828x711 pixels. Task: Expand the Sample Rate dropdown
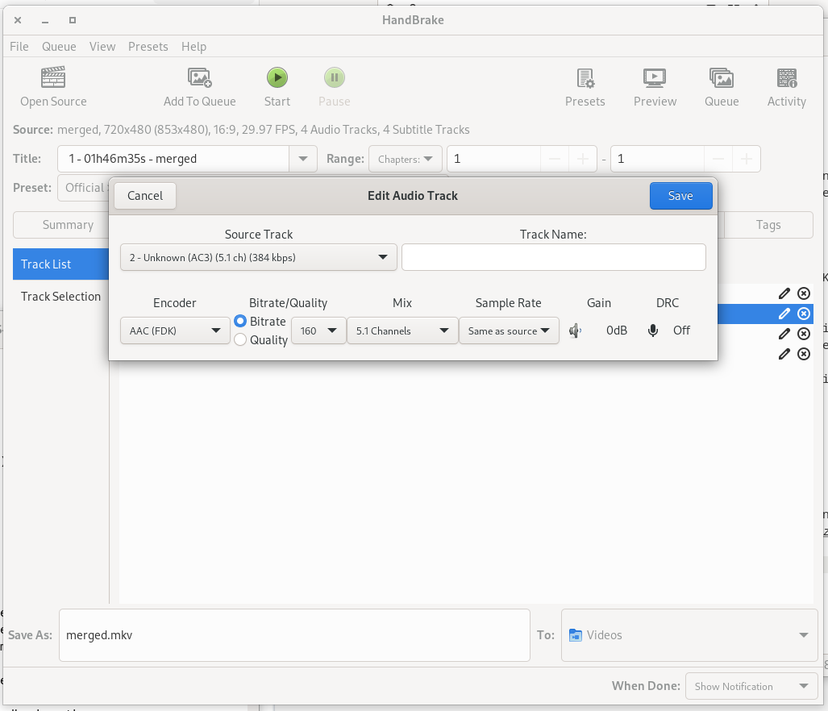click(509, 331)
